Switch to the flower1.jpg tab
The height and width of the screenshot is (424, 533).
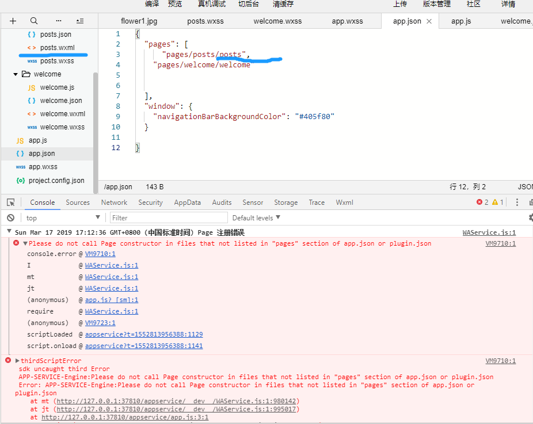pyautogui.click(x=139, y=21)
